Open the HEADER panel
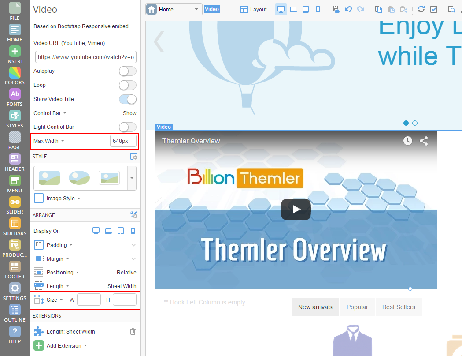This screenshot has width=462, height=356. tap(15, 162)
